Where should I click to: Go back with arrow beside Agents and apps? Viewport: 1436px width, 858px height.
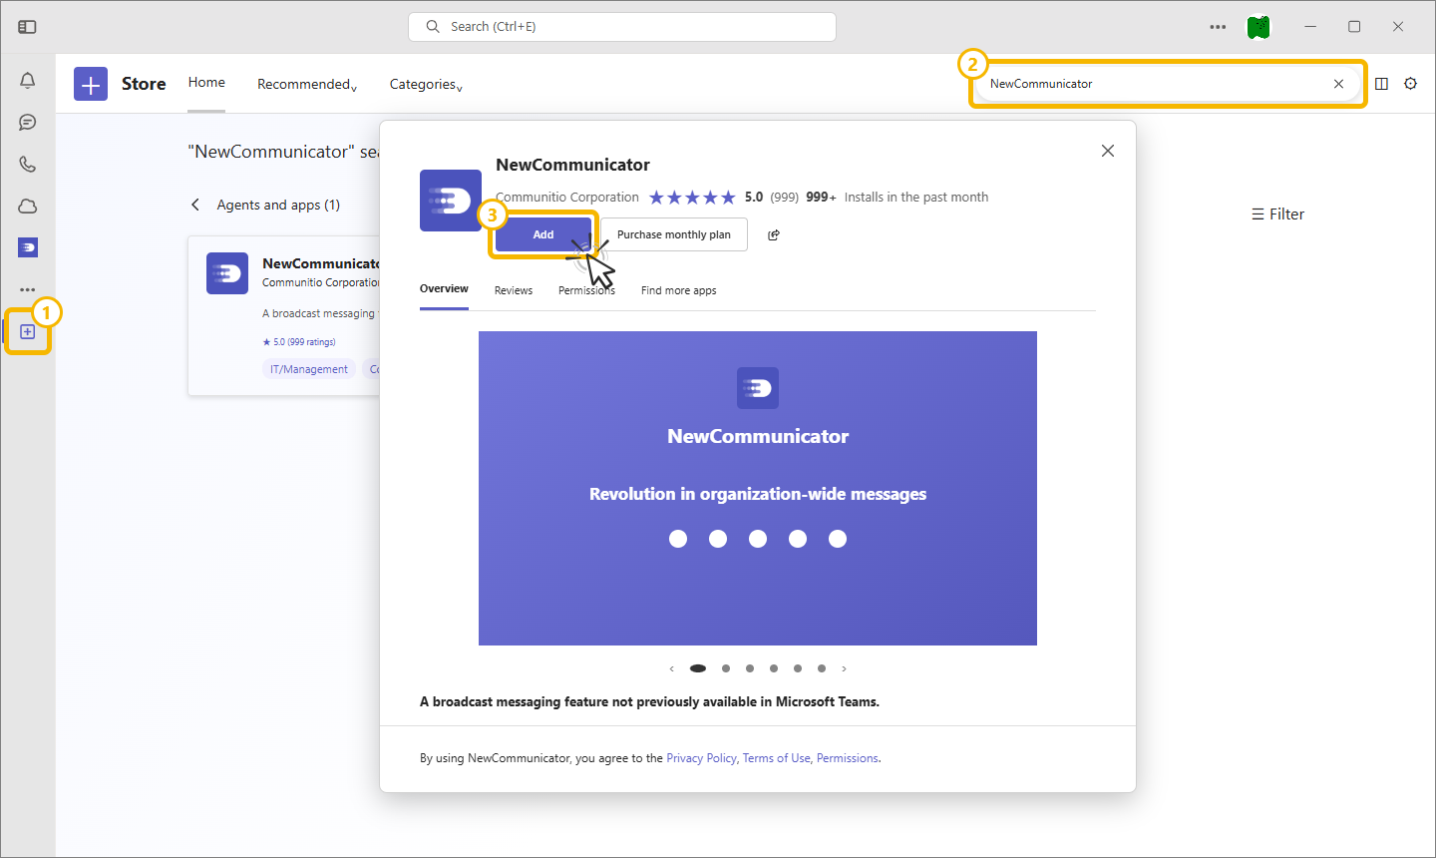[195, 205]
